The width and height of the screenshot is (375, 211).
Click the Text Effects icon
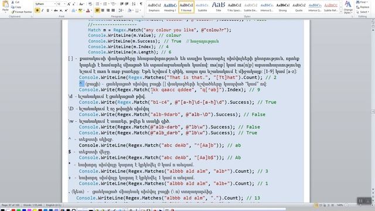point(74,11)
